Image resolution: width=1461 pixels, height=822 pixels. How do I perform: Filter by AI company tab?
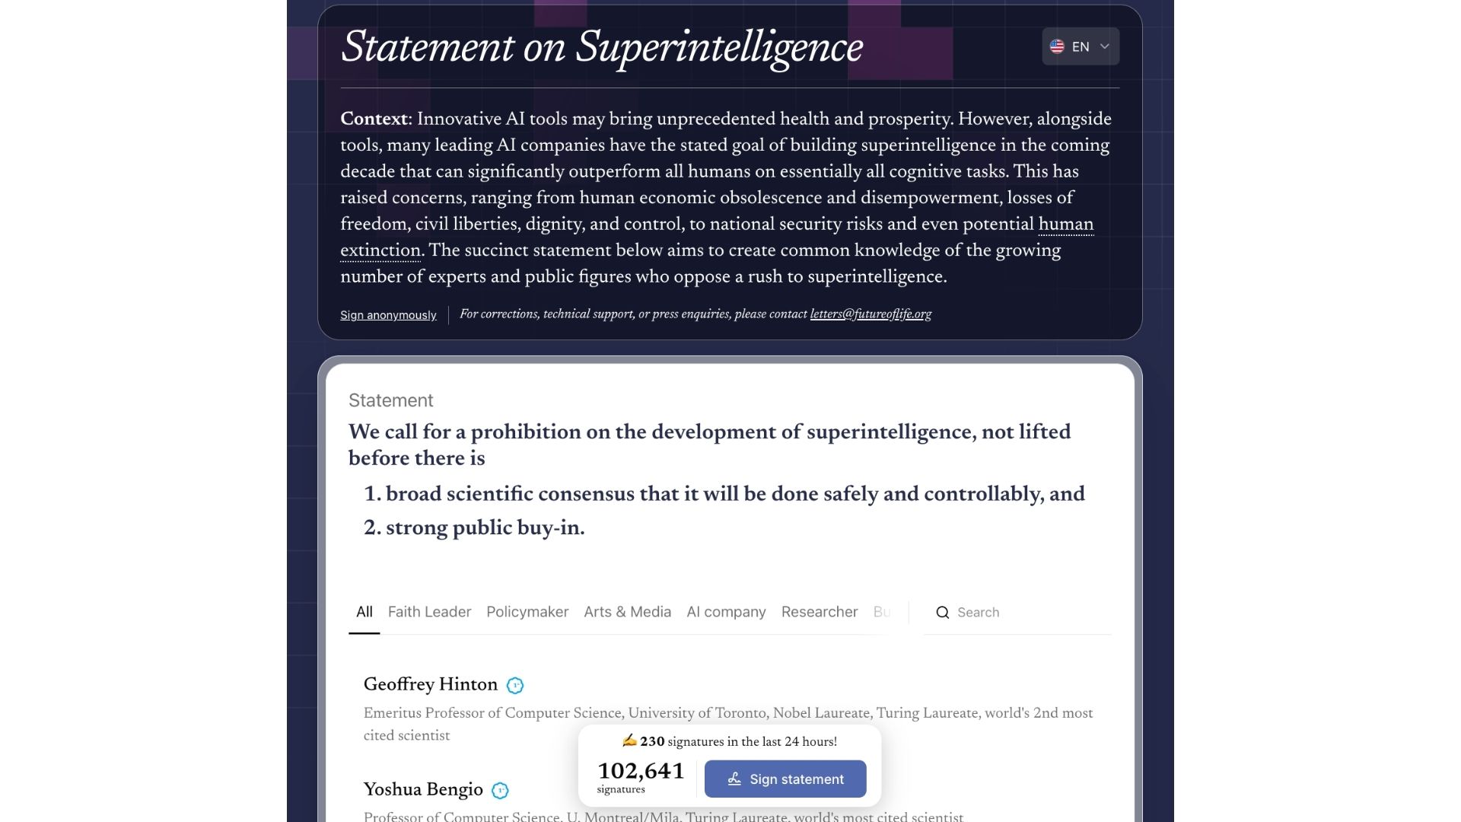[x=726, y=612]
